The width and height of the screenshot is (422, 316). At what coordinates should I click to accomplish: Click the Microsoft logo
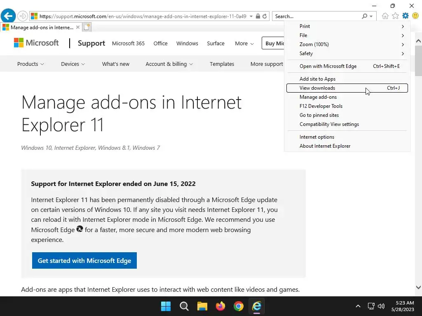(36, 43)
